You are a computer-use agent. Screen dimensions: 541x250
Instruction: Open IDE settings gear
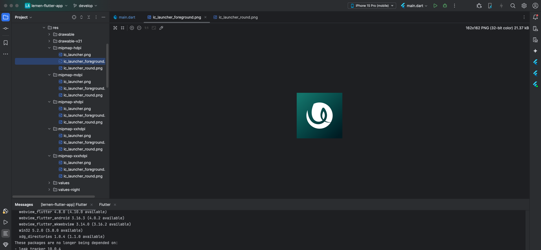(524, 6)
